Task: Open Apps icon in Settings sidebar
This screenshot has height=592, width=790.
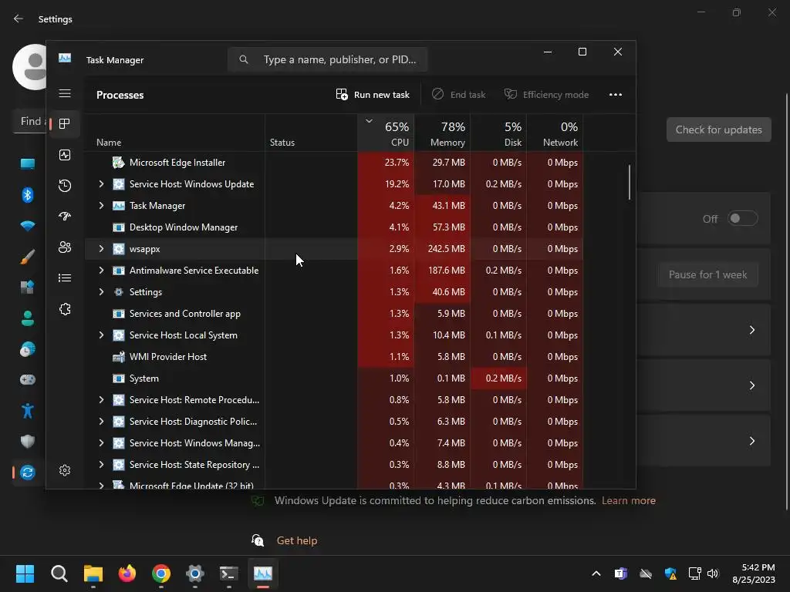Action: point(28,287)
